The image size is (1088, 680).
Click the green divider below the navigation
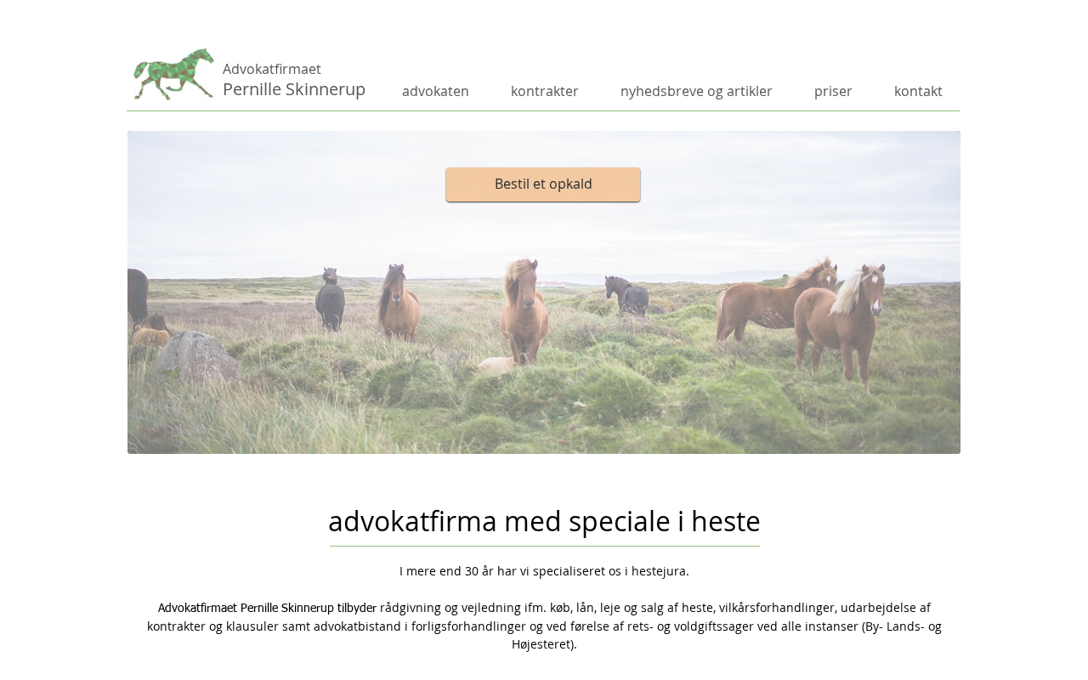(543, 110)
